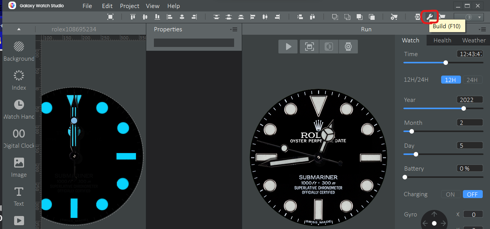Add an Index component from sidebar
This screenshot has width=490, height=229.
click(x=19, y=80)
